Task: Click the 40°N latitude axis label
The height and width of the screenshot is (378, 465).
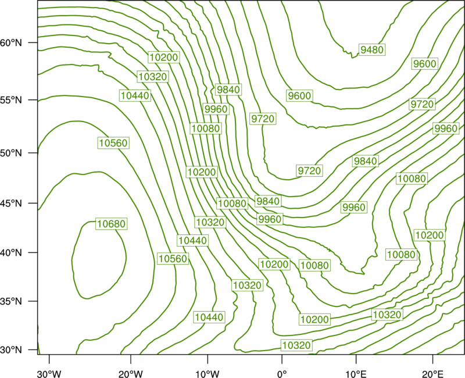Action: 11,252
